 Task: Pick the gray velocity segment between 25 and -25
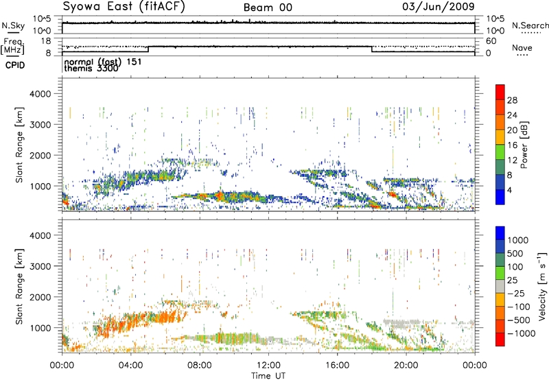(500, 286)
